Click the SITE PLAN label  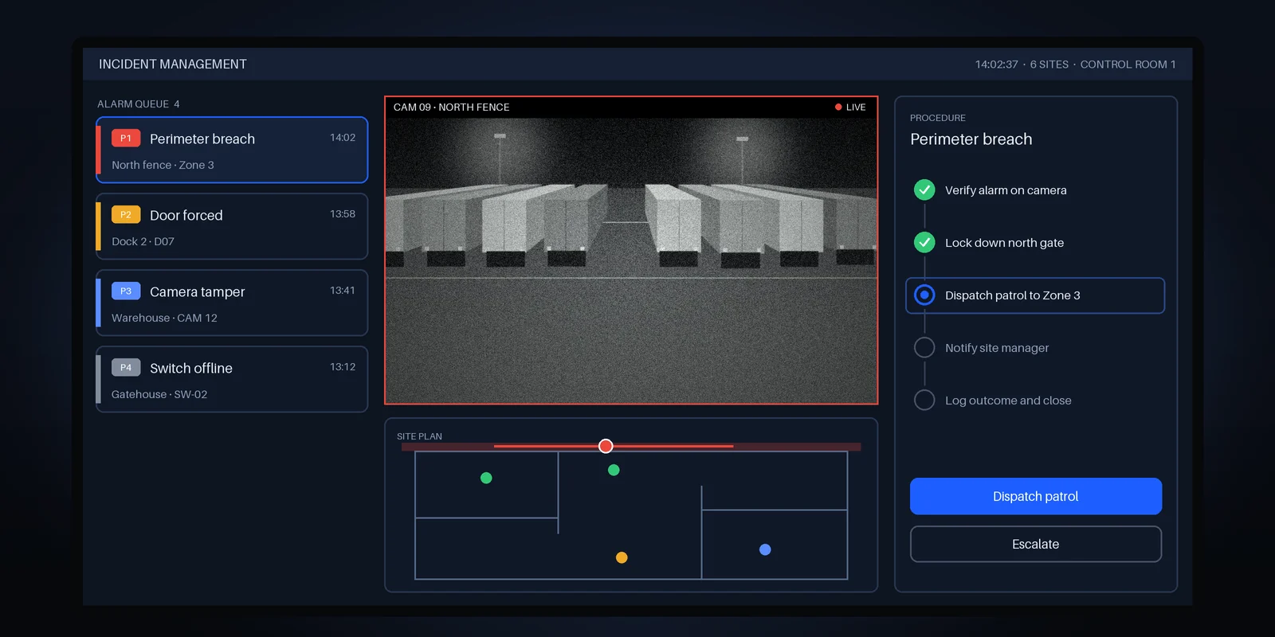coord(419,436)
